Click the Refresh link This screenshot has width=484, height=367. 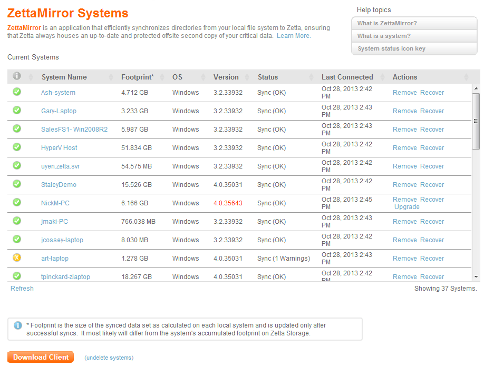click(22, 289)
